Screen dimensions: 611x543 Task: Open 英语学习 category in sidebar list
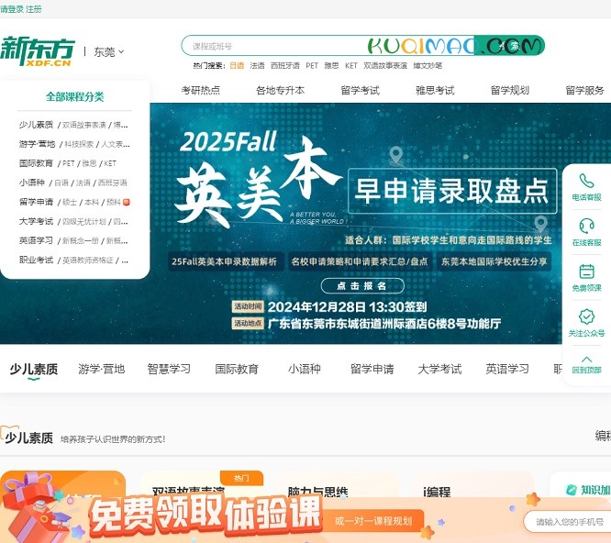tap(36, 240)
